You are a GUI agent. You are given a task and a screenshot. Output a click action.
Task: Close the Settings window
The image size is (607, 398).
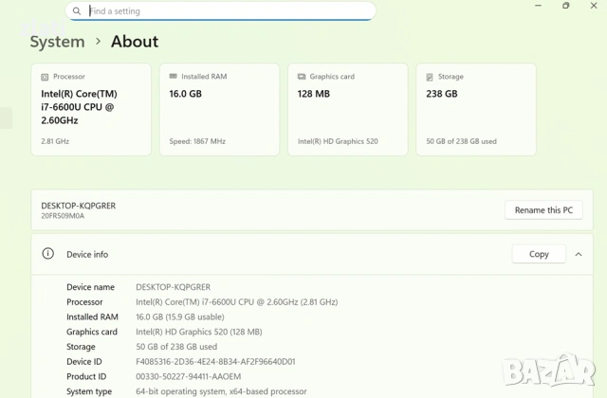point(594,6)
